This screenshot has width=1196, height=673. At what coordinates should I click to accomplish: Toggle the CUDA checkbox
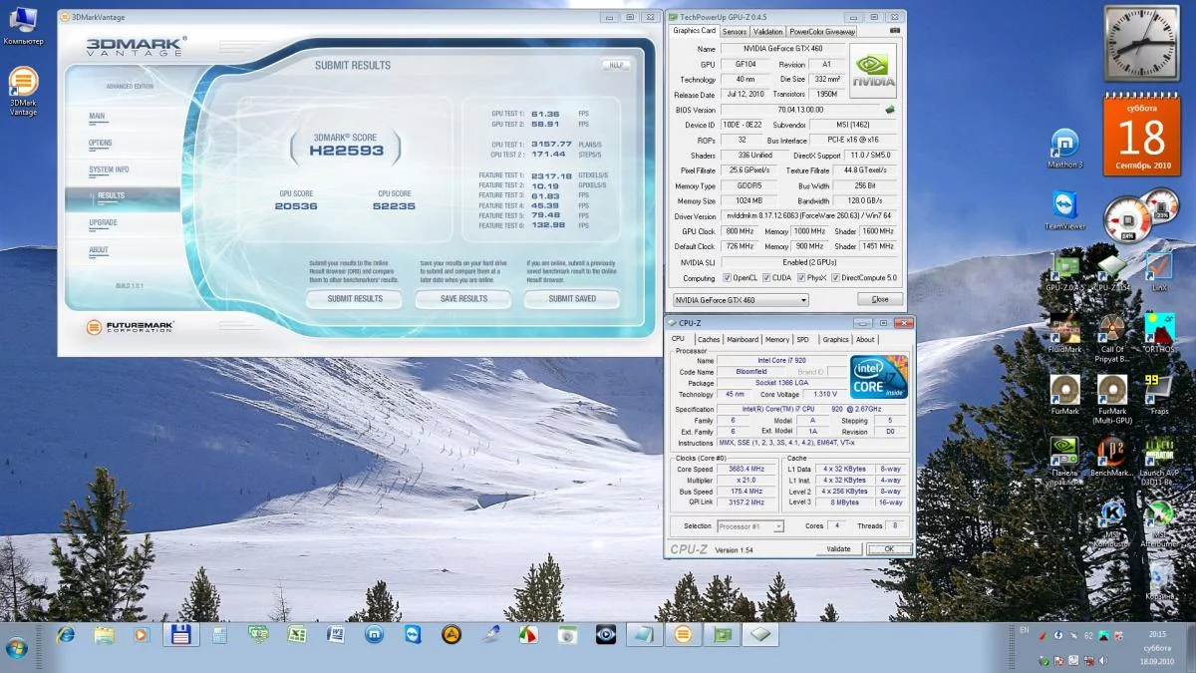point(765,278)
